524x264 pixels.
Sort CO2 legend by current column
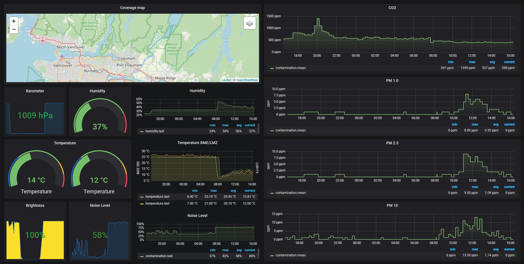(x=509, y=62)
